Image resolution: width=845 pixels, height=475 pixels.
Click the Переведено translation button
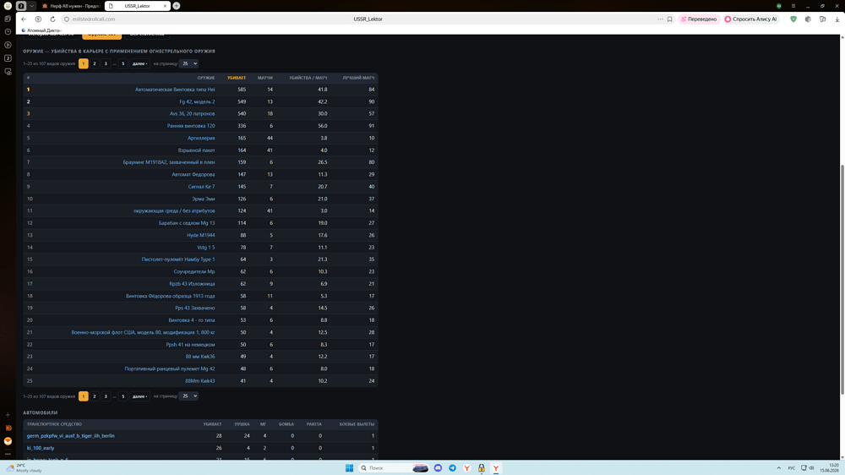[699, 19]
